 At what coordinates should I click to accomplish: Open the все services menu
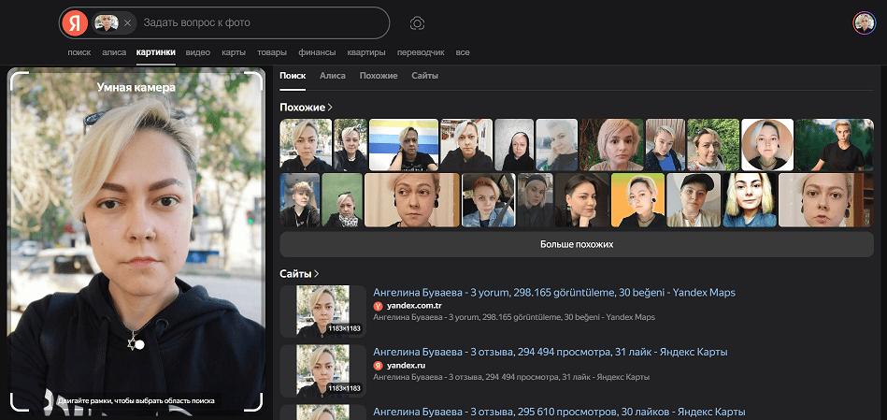pyautogui.click(x=463, y=52)
